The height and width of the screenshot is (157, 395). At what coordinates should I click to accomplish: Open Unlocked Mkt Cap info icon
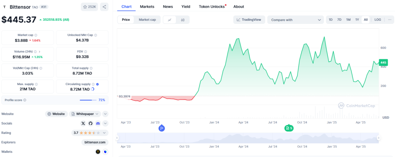[96, 35]
